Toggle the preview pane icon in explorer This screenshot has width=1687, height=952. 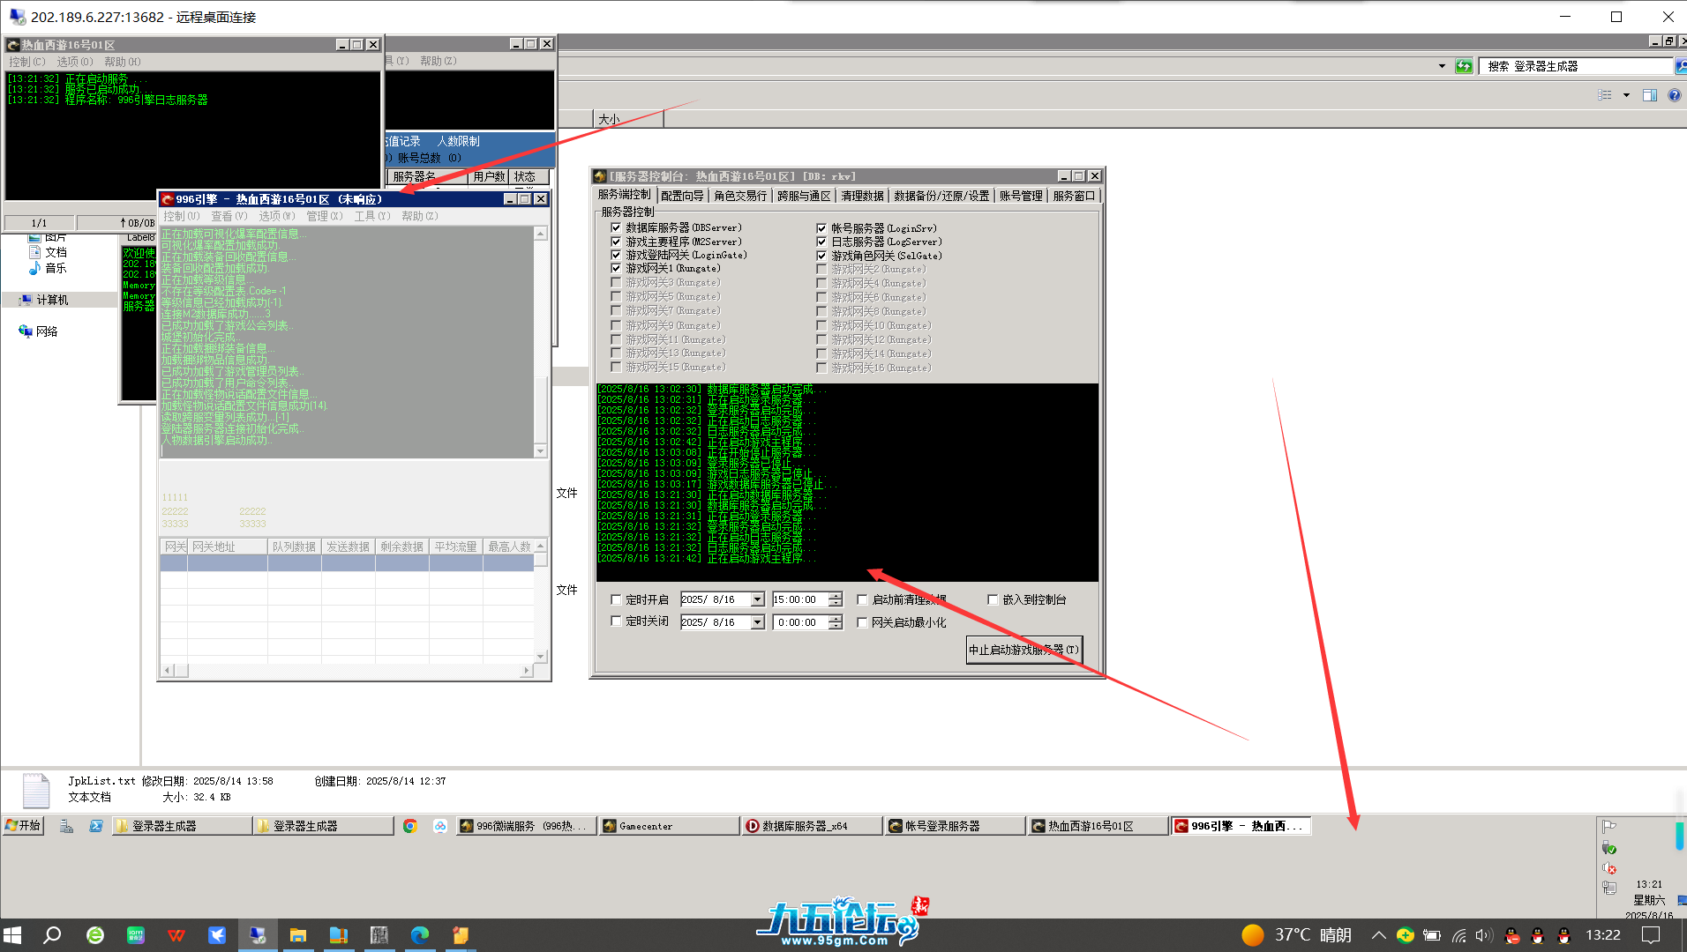(x=1649, y=95)
